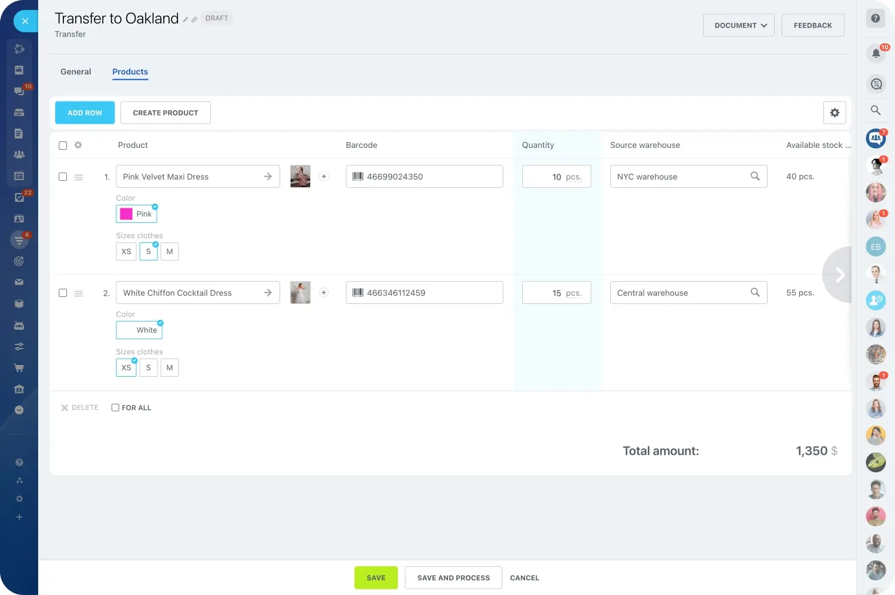Search NYC warehouse with magnifier icon
Screen dimensions: 895x595
click(755, 176)
